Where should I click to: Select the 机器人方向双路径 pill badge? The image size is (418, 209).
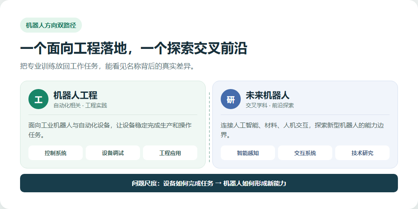pyautogui.click(x=51, y=25)
